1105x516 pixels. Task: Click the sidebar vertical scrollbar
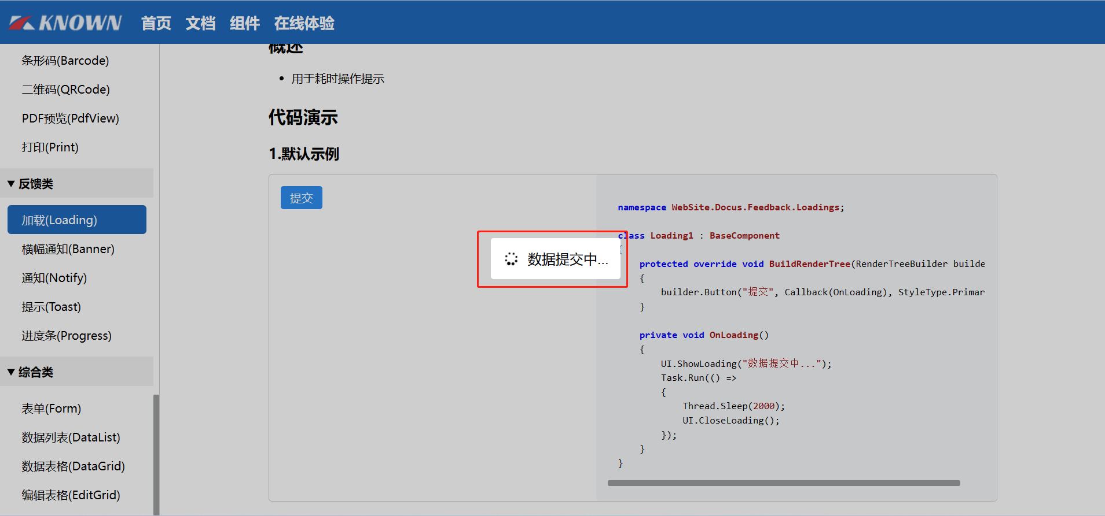156,455
